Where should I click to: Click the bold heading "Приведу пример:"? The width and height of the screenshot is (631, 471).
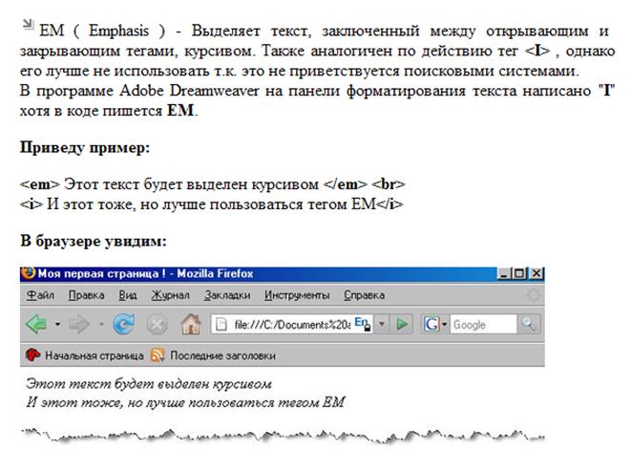coord(85,147)
